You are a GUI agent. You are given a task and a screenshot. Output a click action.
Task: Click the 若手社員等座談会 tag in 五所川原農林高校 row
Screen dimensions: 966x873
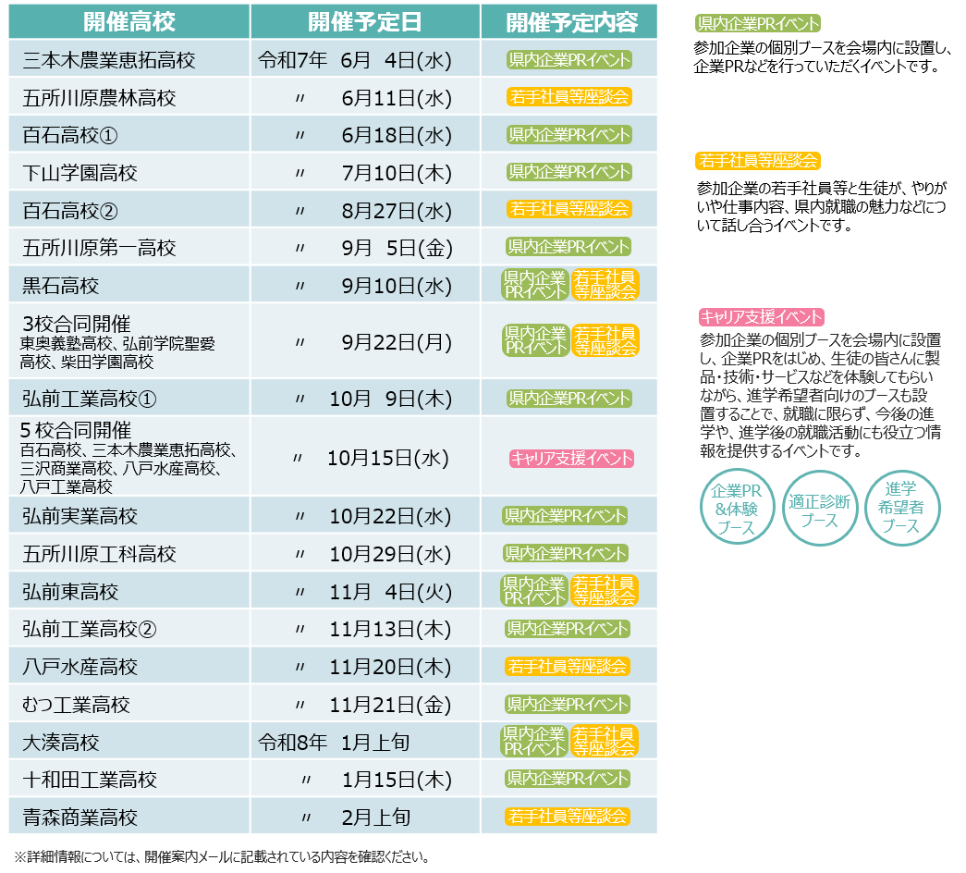(569, 97)
